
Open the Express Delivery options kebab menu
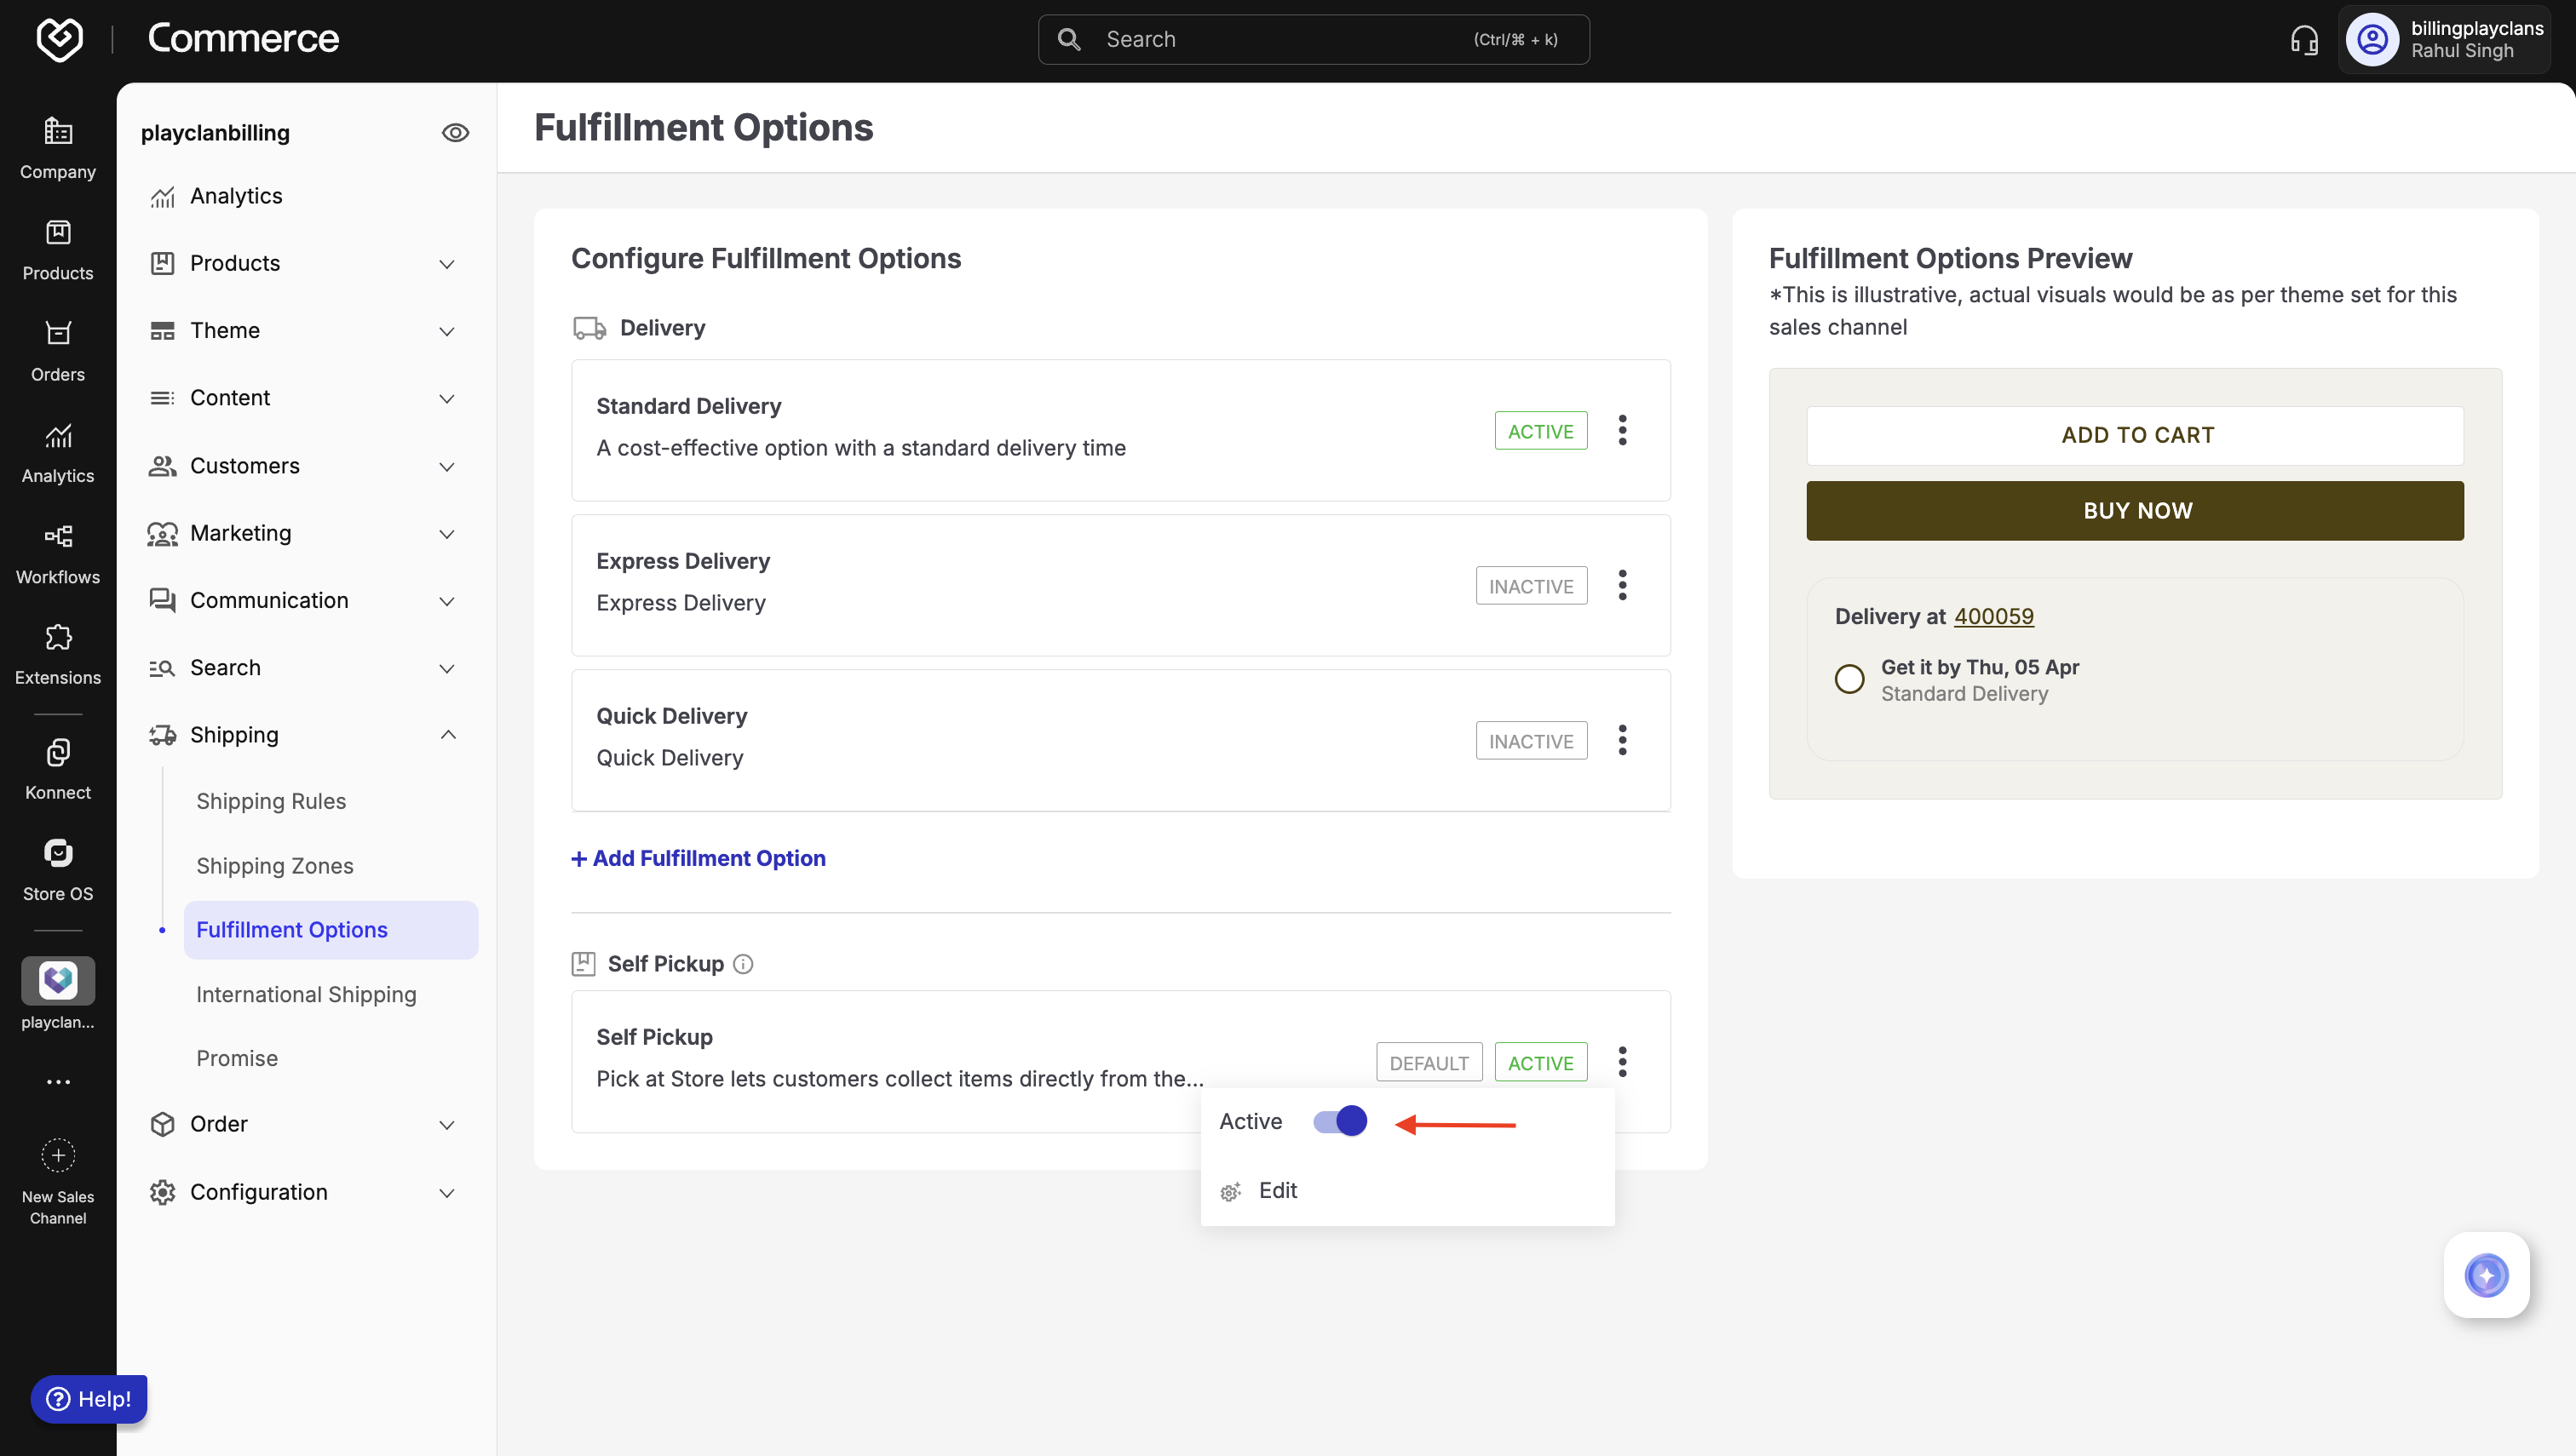click(1622, 585)
